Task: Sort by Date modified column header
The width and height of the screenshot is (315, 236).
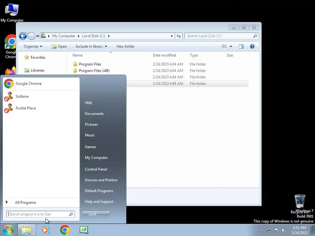Action: pos(169,55)
